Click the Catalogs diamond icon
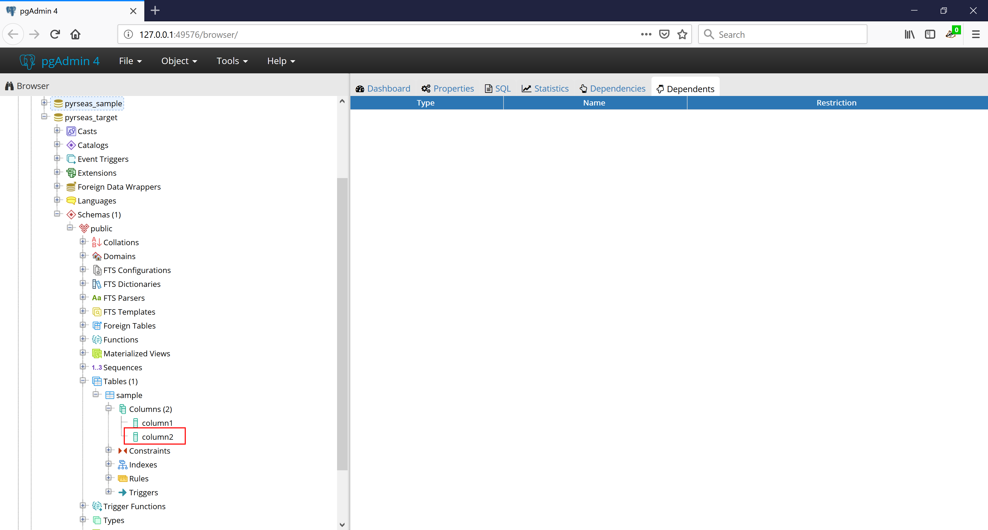This screenshot has height=530, width=988. [71, 145]
